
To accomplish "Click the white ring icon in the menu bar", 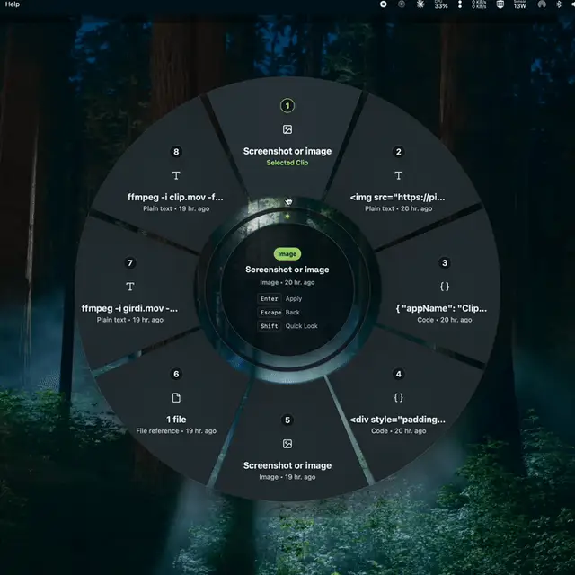I will click(383, 4).
